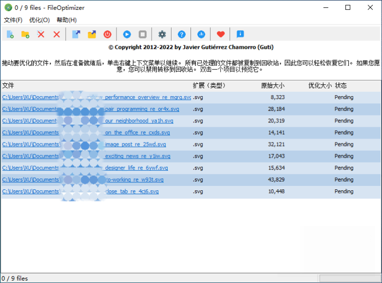Click the 扩展（类型） column header
Image resolution: width=382 pixels, height=283 pixels.
210,85
